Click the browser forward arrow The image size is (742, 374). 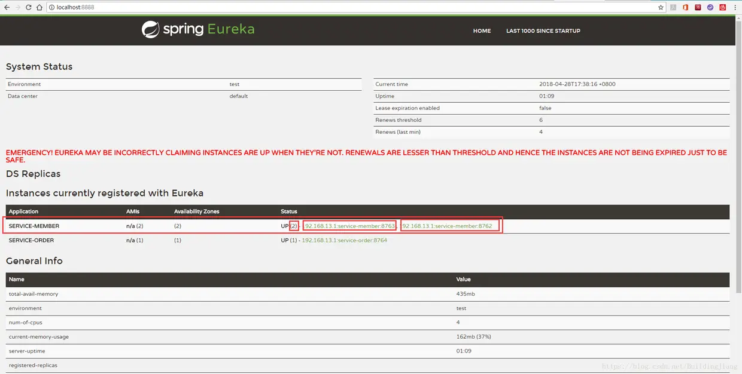(x=17, y=7)
